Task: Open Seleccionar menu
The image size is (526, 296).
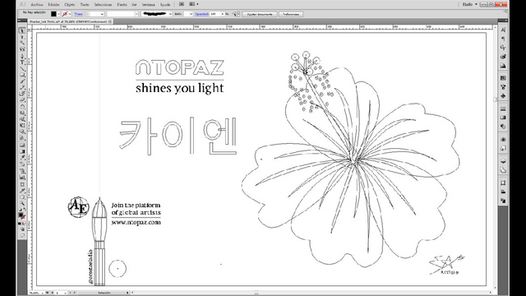Action: 103,5
